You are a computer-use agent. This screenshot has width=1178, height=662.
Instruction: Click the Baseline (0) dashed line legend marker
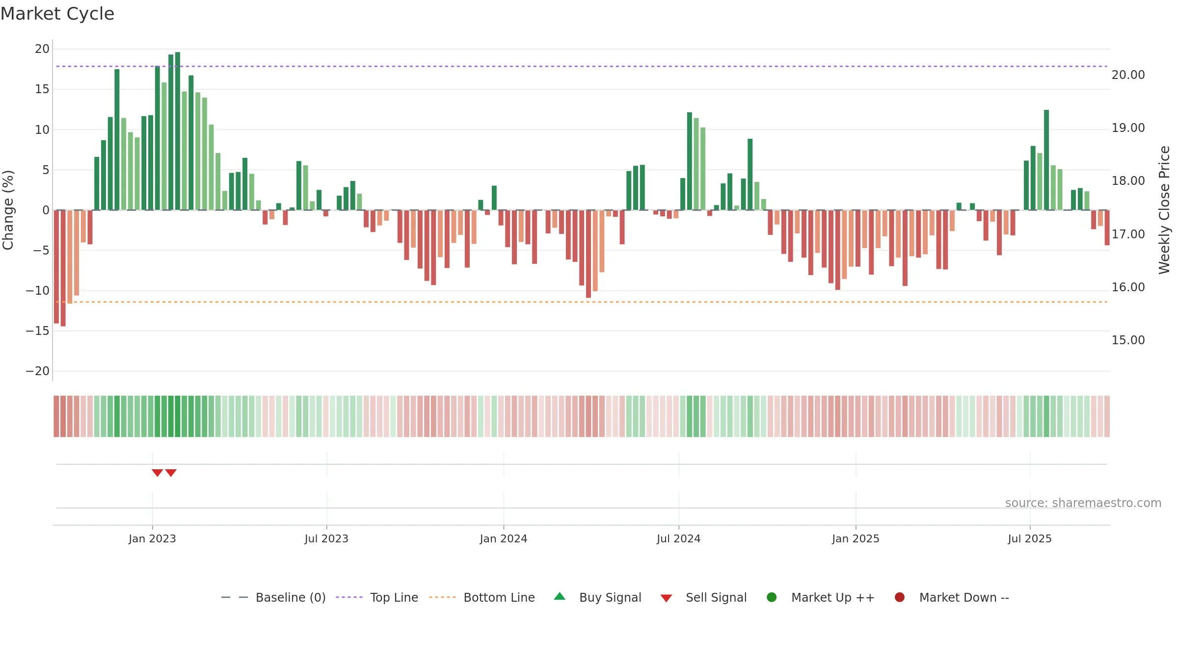(x=235, y=597)
